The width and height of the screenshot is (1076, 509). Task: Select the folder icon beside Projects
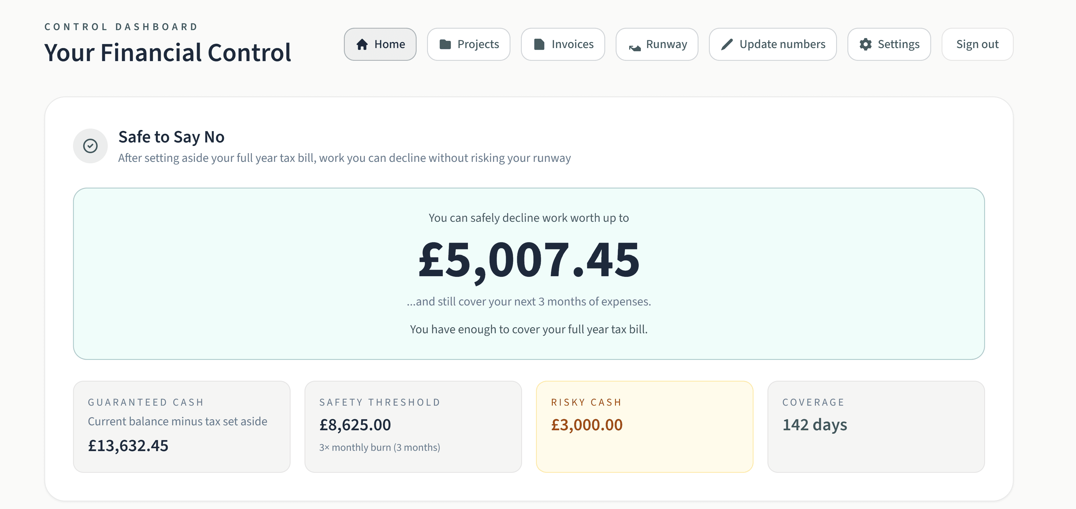pos(445,44)
